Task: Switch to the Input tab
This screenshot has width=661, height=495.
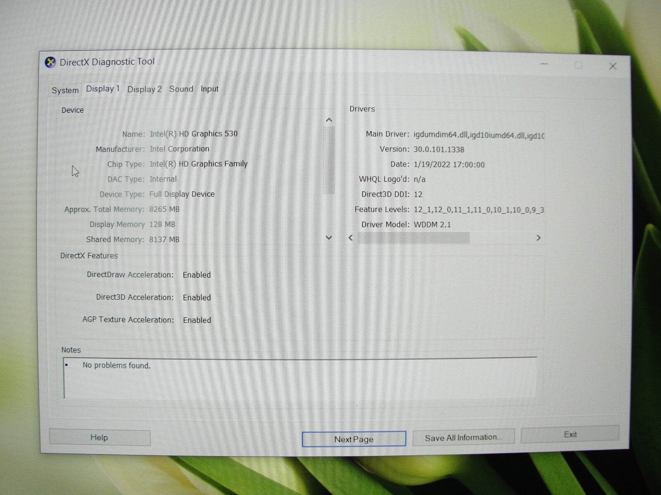Action: pos(209,88)
